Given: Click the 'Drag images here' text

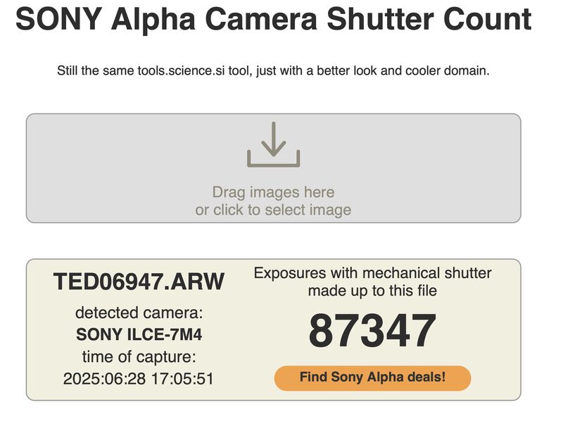Looking at the screenshot, I should coord(273,192).
